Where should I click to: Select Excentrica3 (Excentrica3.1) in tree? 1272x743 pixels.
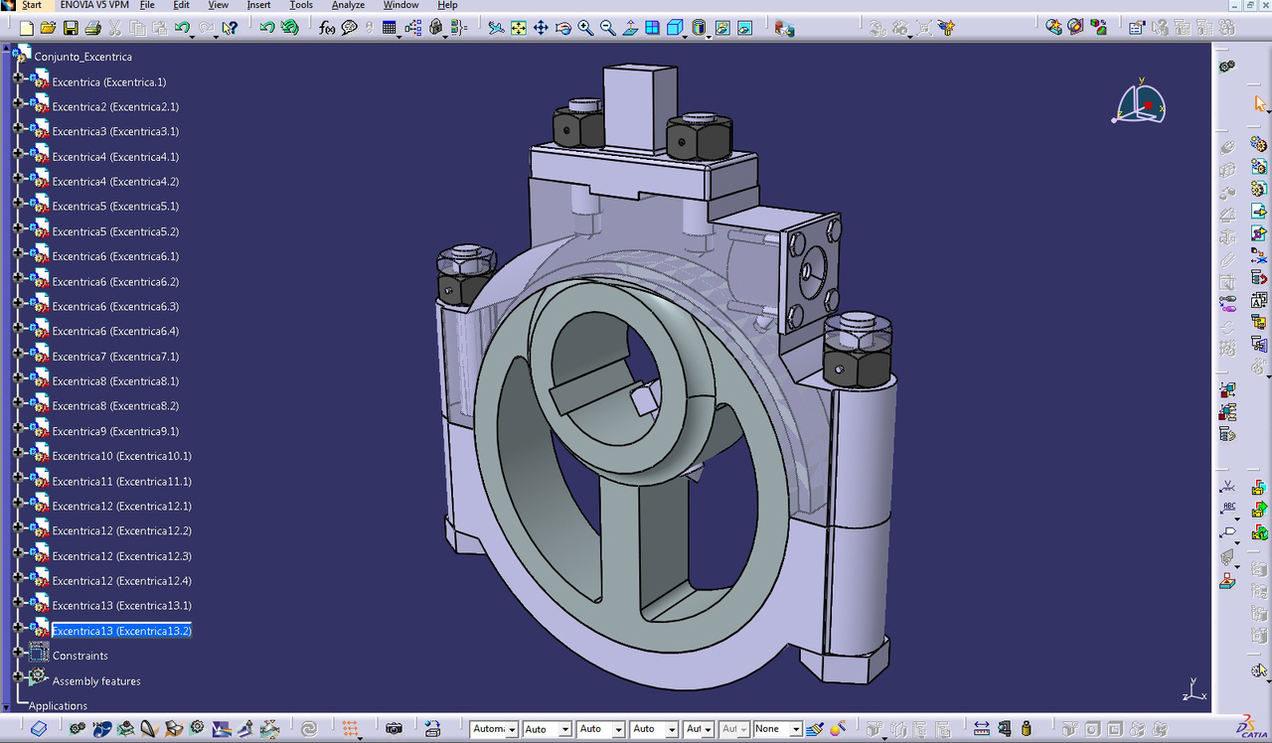click(x=115, y=132)
